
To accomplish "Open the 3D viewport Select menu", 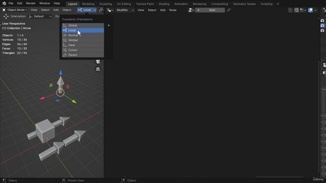I will 45,10.
